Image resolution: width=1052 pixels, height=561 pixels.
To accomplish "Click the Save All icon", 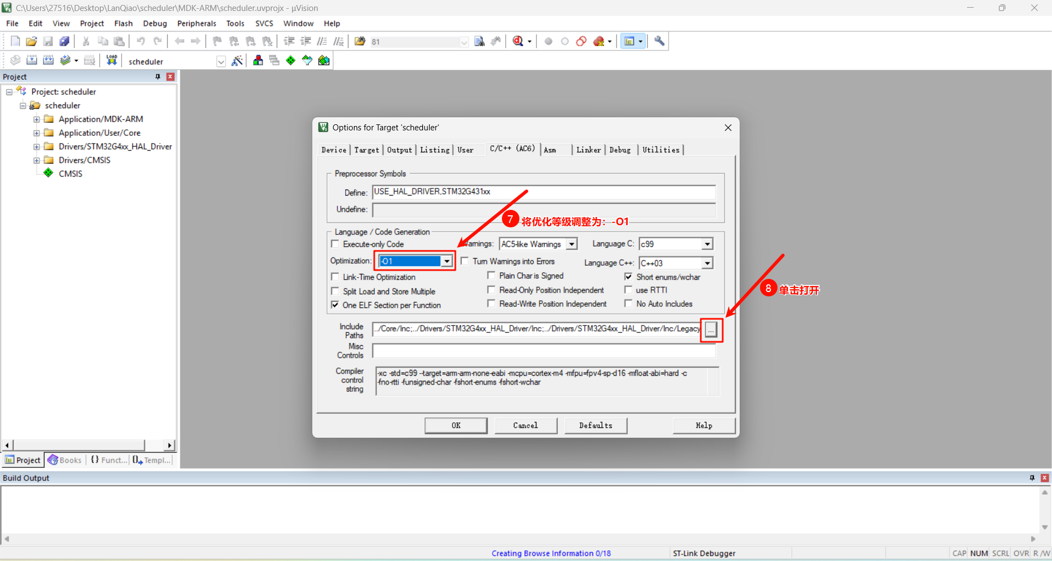I will (64, 41).
